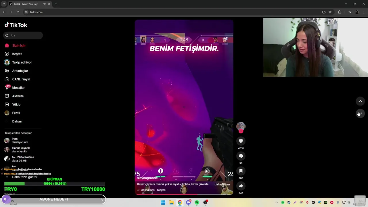This screenshot has height=207, width=368.
Task: Follow creator via red plus badge
Action: pyautogui.click(x=241, y=131)
